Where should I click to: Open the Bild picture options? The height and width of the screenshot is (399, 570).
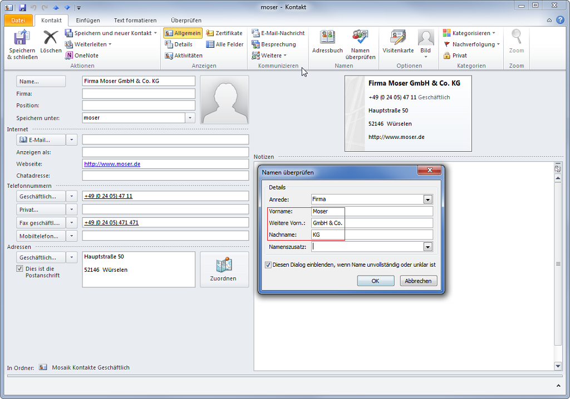pyautogui.click(x=426, y=44)
